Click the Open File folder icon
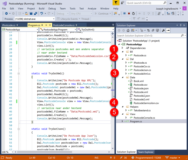 tap(27, 14)
